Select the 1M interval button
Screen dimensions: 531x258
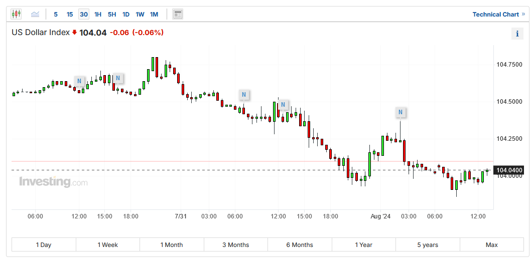tap(154, 15)
